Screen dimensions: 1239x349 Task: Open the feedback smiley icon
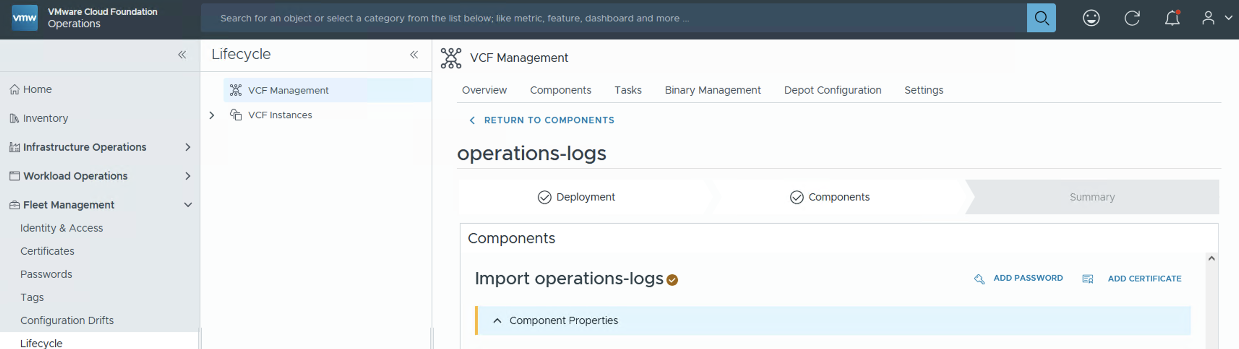point(1091,18)
